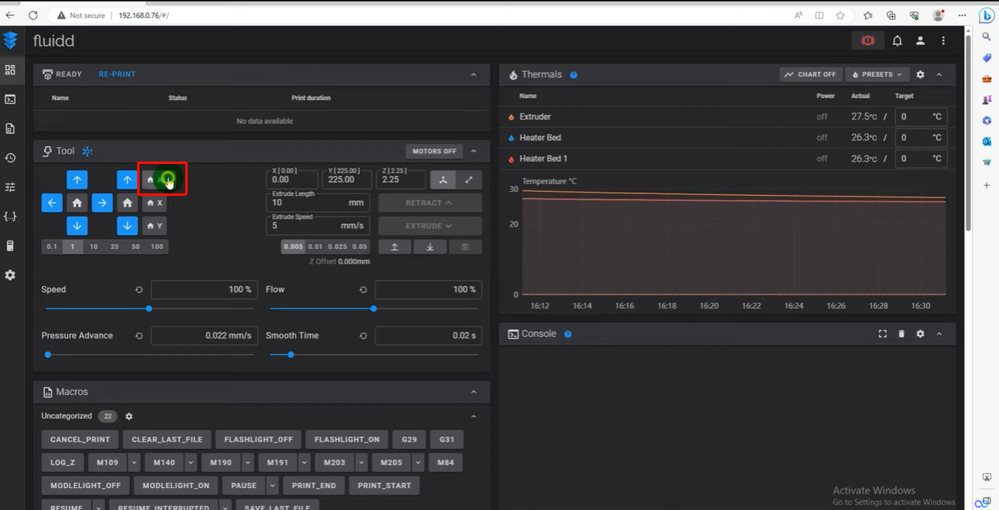Viewport: 999px width, 510px height.
Task: Click the emergency stop icon
Action: tap(868, 41)
